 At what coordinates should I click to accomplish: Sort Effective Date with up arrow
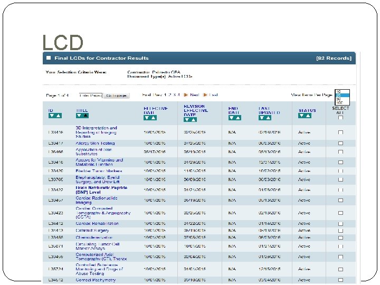pos(154,118)
